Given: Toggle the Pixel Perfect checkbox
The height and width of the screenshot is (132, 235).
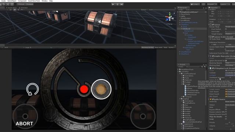Looking at the screenshot, I should tap(226, 29).
